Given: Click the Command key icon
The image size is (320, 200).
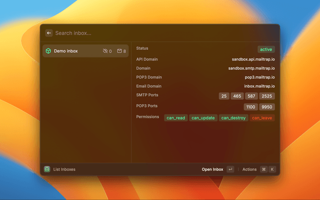Looking at the screenshot, I should pos(263,169).
